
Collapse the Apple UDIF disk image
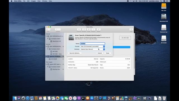46,64
